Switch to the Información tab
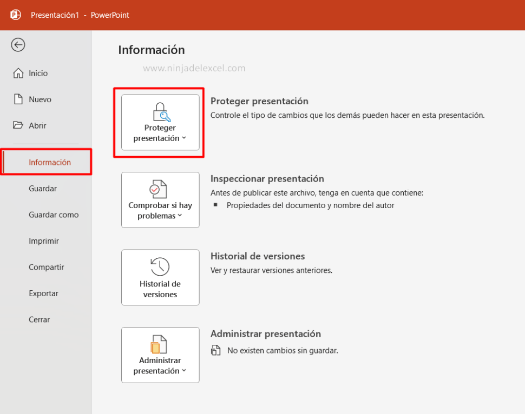Image resolution: width=525 pixels, height=414 pixels. (50, 162)
